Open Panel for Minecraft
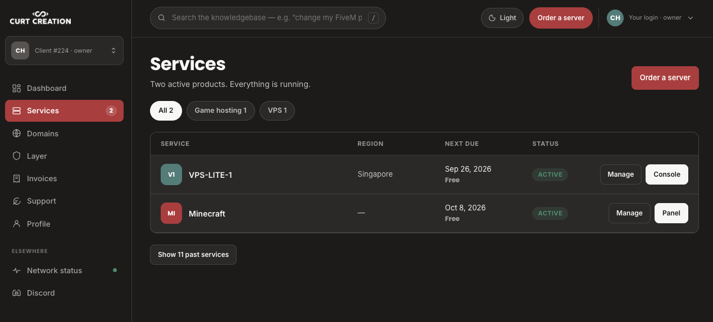 (671, 213)
